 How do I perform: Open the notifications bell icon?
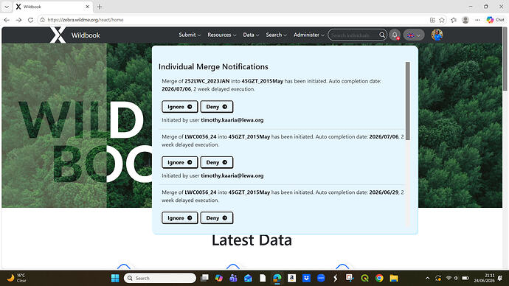[395, 35]
